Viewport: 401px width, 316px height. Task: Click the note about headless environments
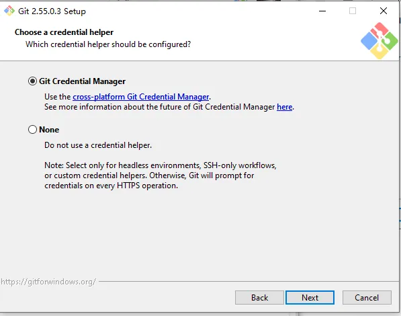(161, 175)
